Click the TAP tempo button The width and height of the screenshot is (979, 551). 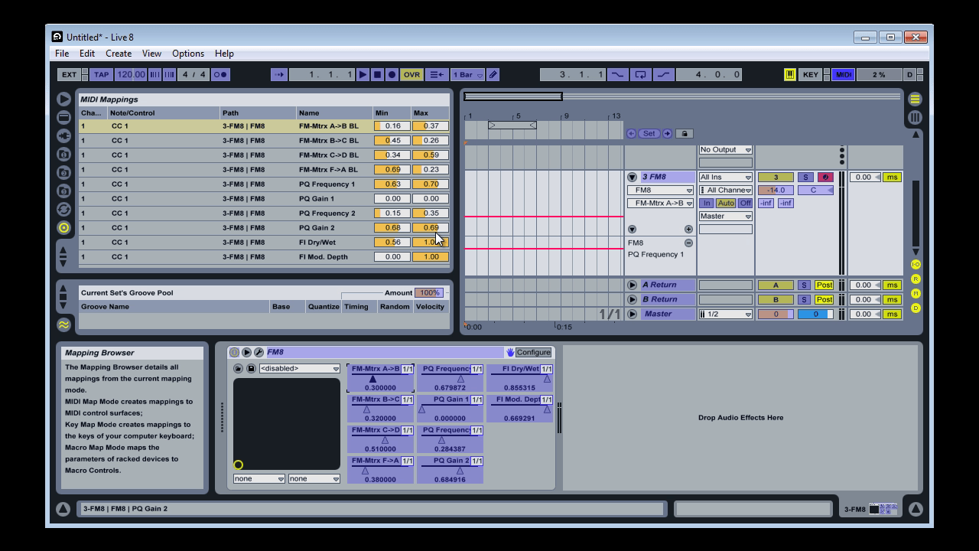coord(101,74)
